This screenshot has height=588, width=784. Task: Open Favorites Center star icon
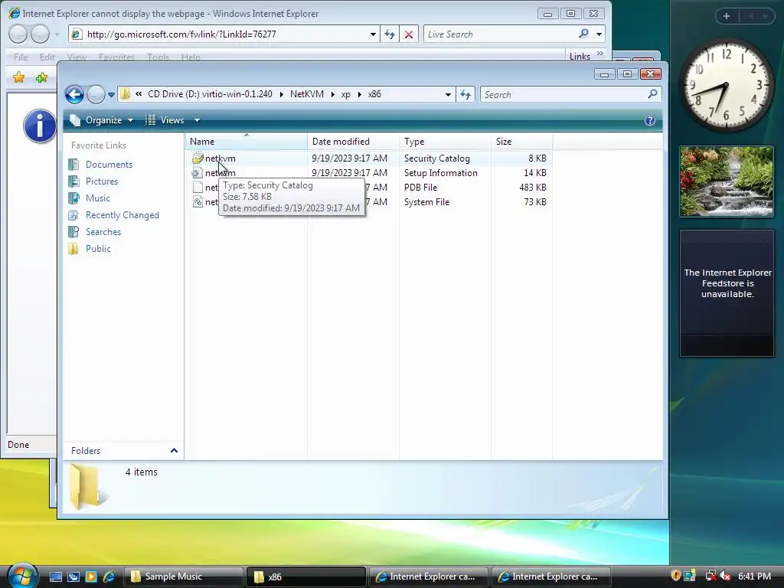(x=19, y=77)
